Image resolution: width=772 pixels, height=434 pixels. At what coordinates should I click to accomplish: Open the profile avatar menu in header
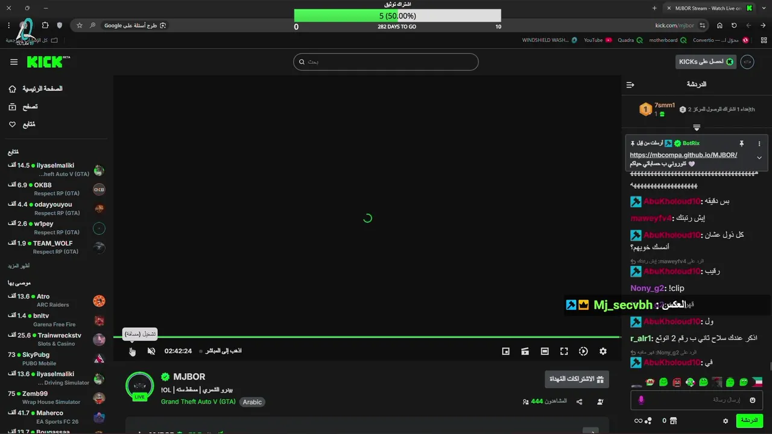click(x=747, y=61)
